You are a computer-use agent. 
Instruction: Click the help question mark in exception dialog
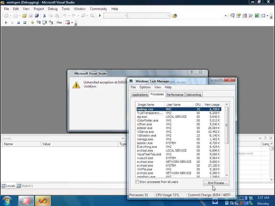192,72
